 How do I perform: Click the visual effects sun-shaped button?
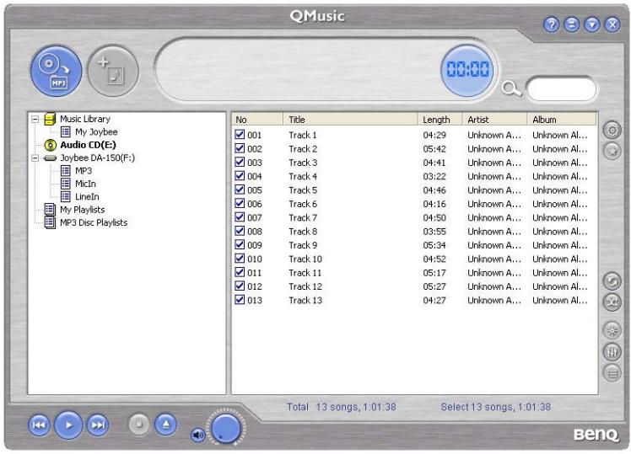(612, 331)
